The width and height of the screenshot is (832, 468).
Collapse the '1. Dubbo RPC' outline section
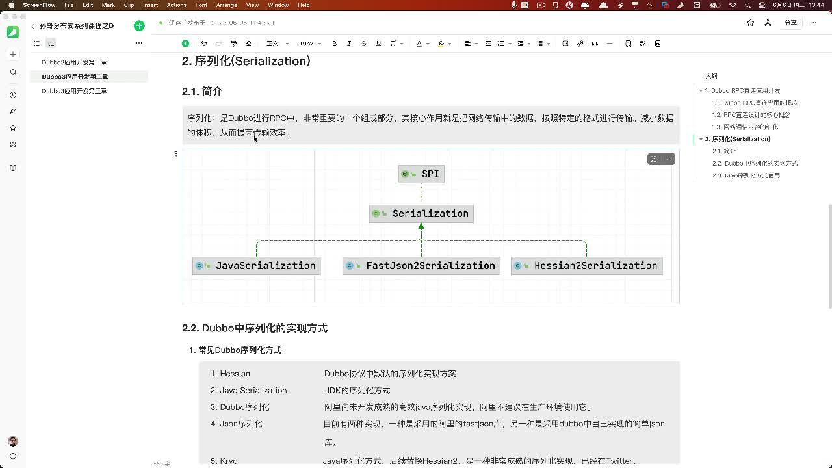(x=701, y=91)
